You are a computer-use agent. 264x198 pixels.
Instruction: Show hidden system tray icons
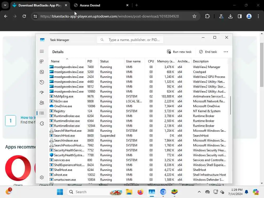[199, 192]
